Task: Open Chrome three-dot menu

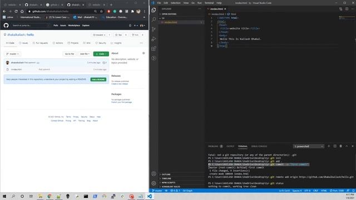Action: tap(145, 11)
